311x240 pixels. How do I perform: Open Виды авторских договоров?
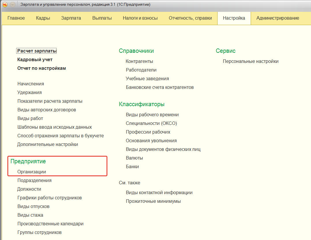pos(47,110)
